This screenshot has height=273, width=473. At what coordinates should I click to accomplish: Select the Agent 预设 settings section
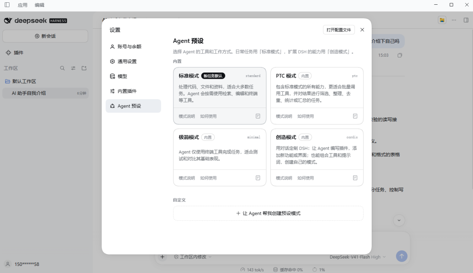tap(133, 106)
